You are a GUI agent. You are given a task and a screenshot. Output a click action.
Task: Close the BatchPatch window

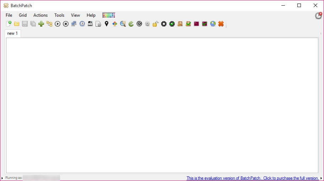click(x=315, y=5)
